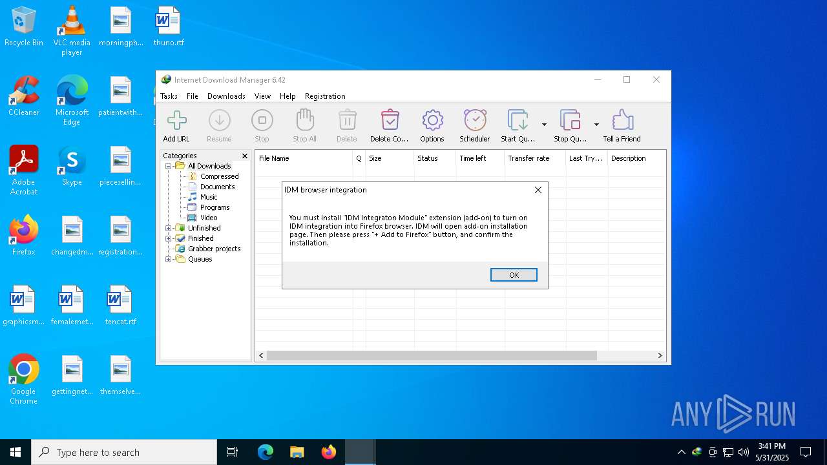Open the Downloads menu
The image size is (827, 465).
tap(226, 96)
